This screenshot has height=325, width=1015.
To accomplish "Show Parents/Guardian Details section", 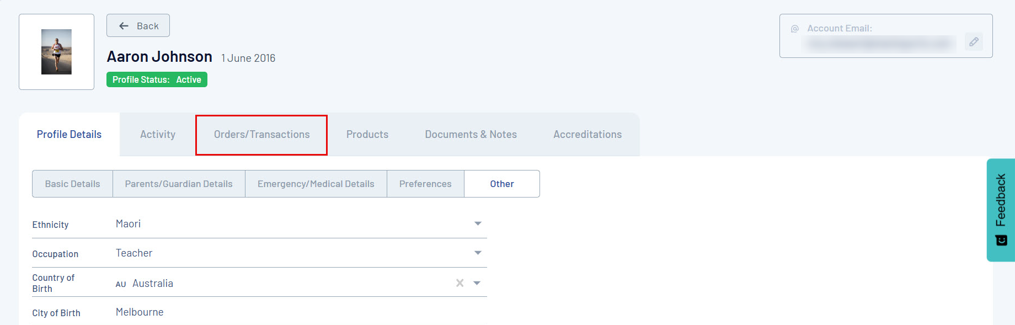I will click(179, 184).
